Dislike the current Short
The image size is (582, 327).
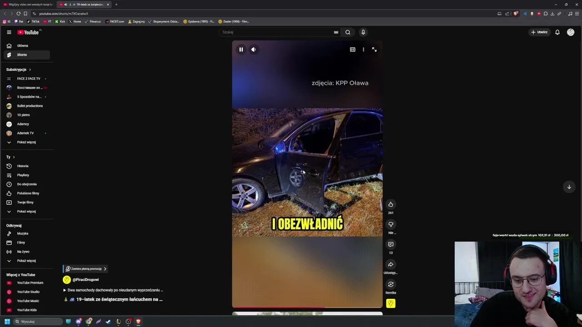click(x=391, y=224)
